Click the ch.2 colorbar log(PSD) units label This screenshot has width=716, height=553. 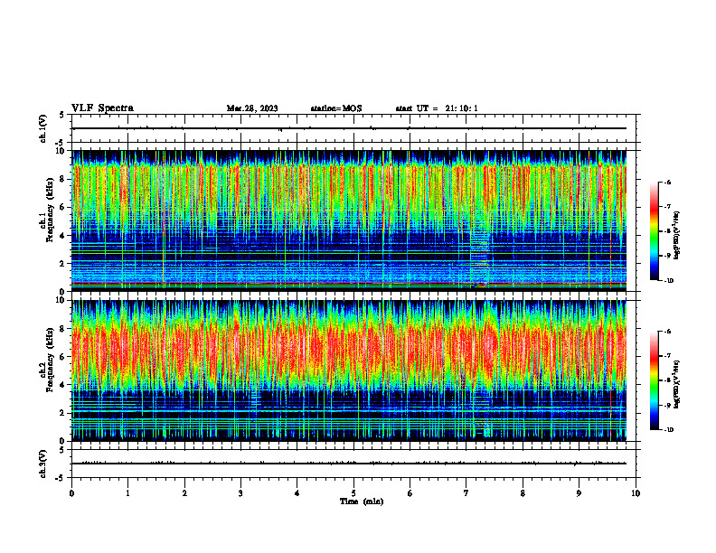[677, 384]
